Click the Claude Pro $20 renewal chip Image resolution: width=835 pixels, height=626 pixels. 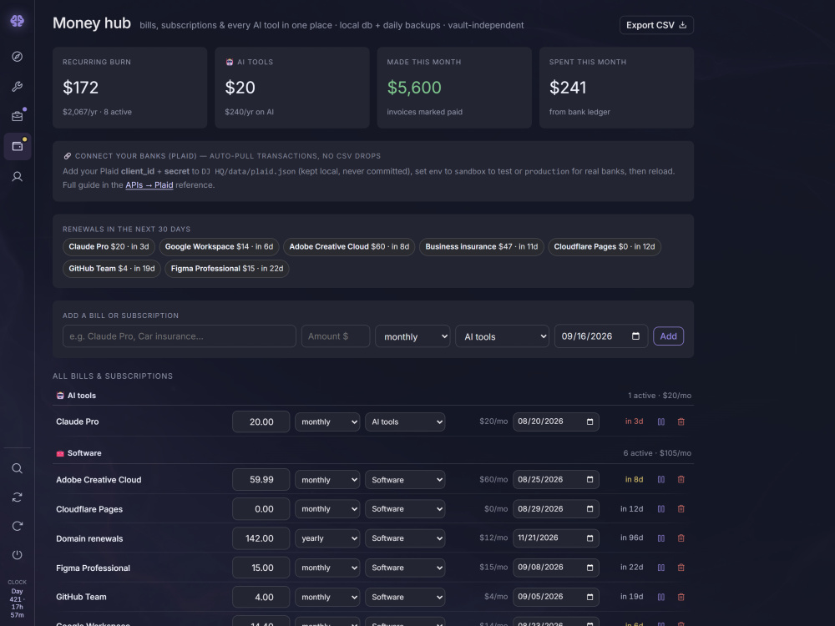click(109, 246)
